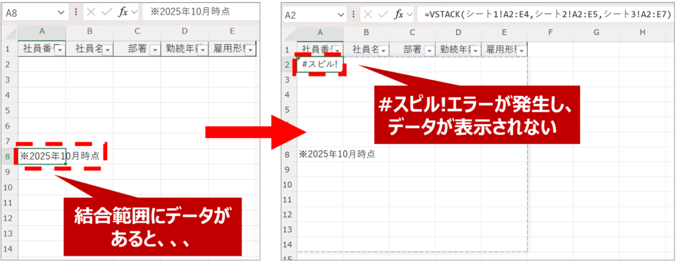Click 部署 header cell in right sheet
The image size is (678, 263).
click(x=412, y=50)
